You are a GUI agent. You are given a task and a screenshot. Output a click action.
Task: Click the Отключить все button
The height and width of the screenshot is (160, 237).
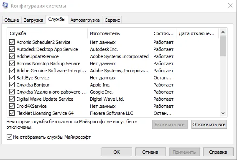point(209,124)
